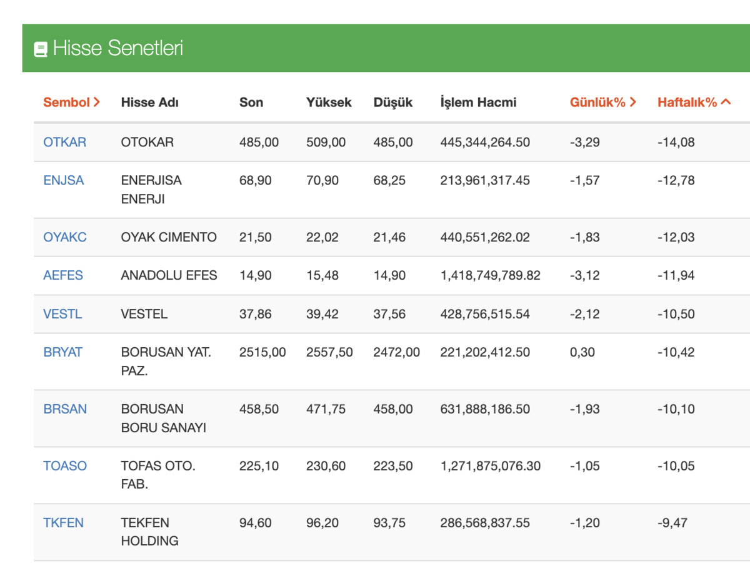The image size is (750, 563).
Task: Click the book icon beside Hisse Senetleri
Action: [x=41, y=49]
